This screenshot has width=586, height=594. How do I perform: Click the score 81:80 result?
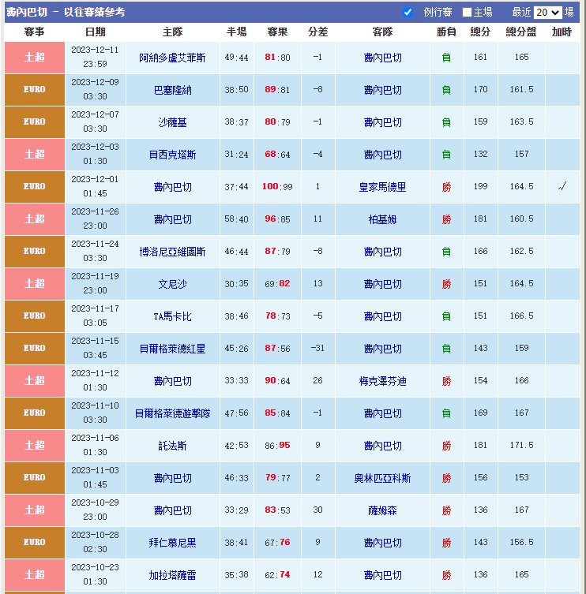point(277,58)
